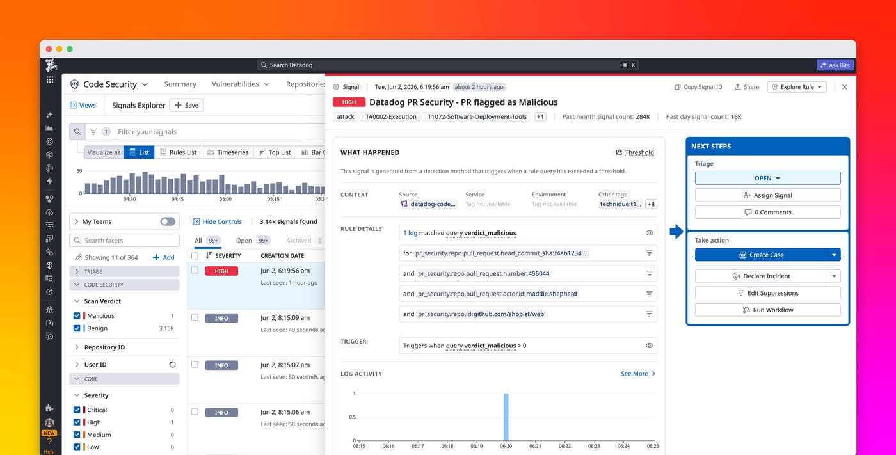Open Declare Incident dropdown arrow
The height and width of the screenshot is (455, 896).
834,276
